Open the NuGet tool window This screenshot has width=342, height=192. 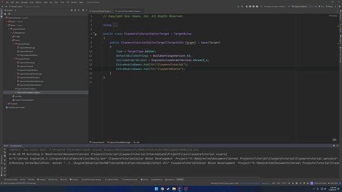point(64,180)
